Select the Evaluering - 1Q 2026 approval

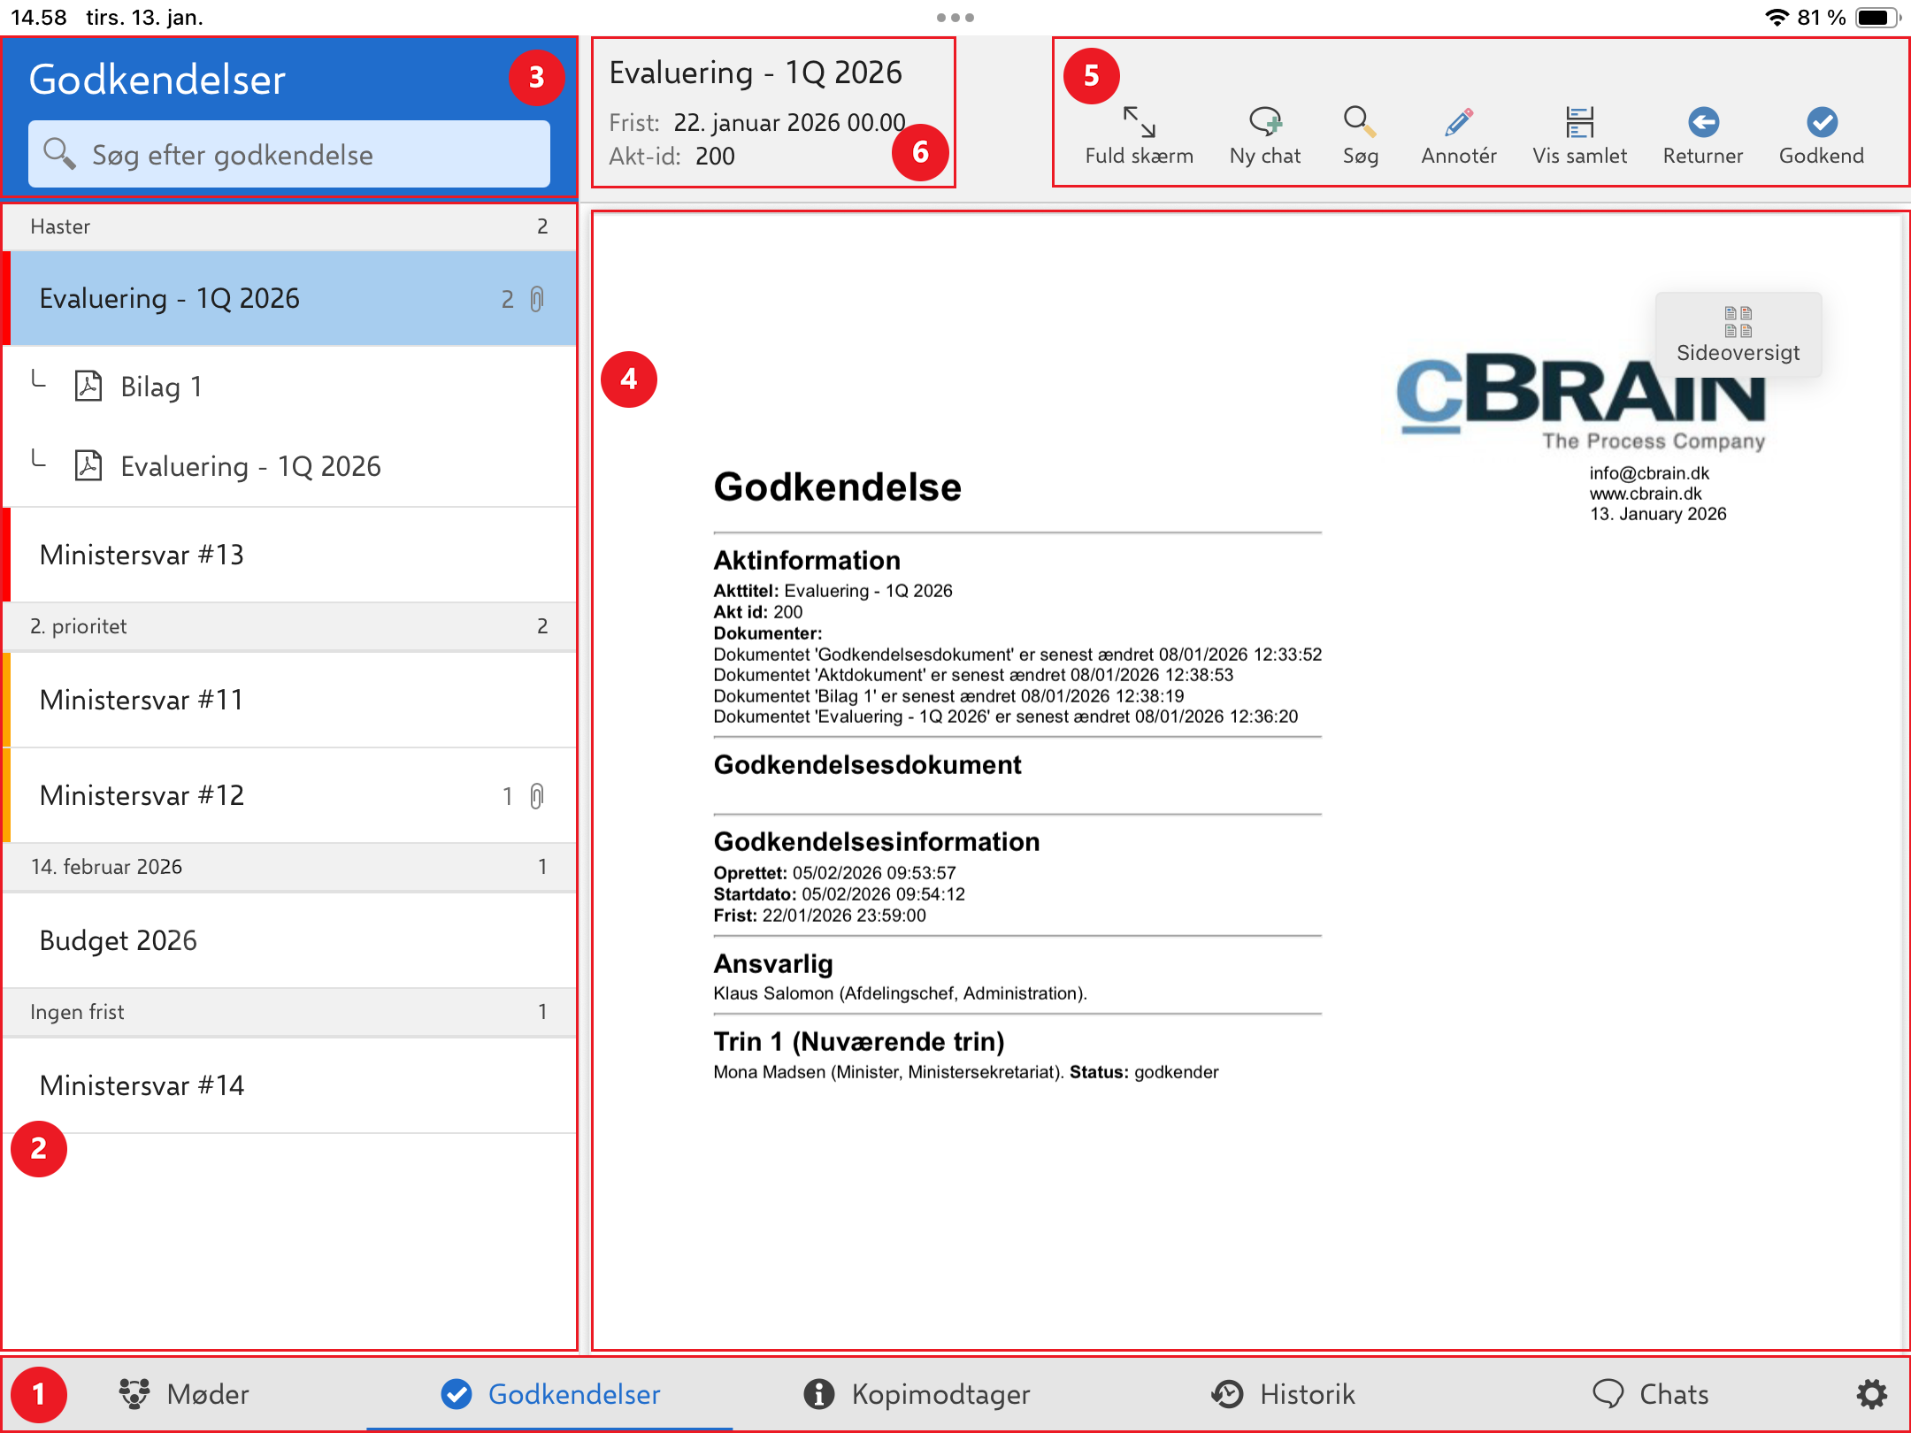pyautogui.click(x=290, y=298)
